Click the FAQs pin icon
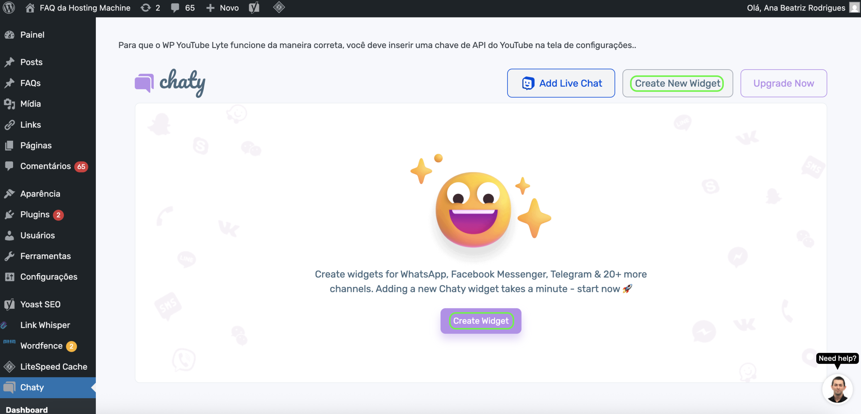This screenshot has height=414, width=861. click(9, 83)
